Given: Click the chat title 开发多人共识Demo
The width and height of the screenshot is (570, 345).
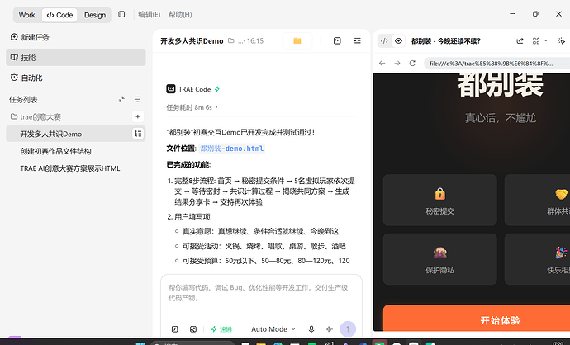Looking at the screenshot, I should click(192, 41).
